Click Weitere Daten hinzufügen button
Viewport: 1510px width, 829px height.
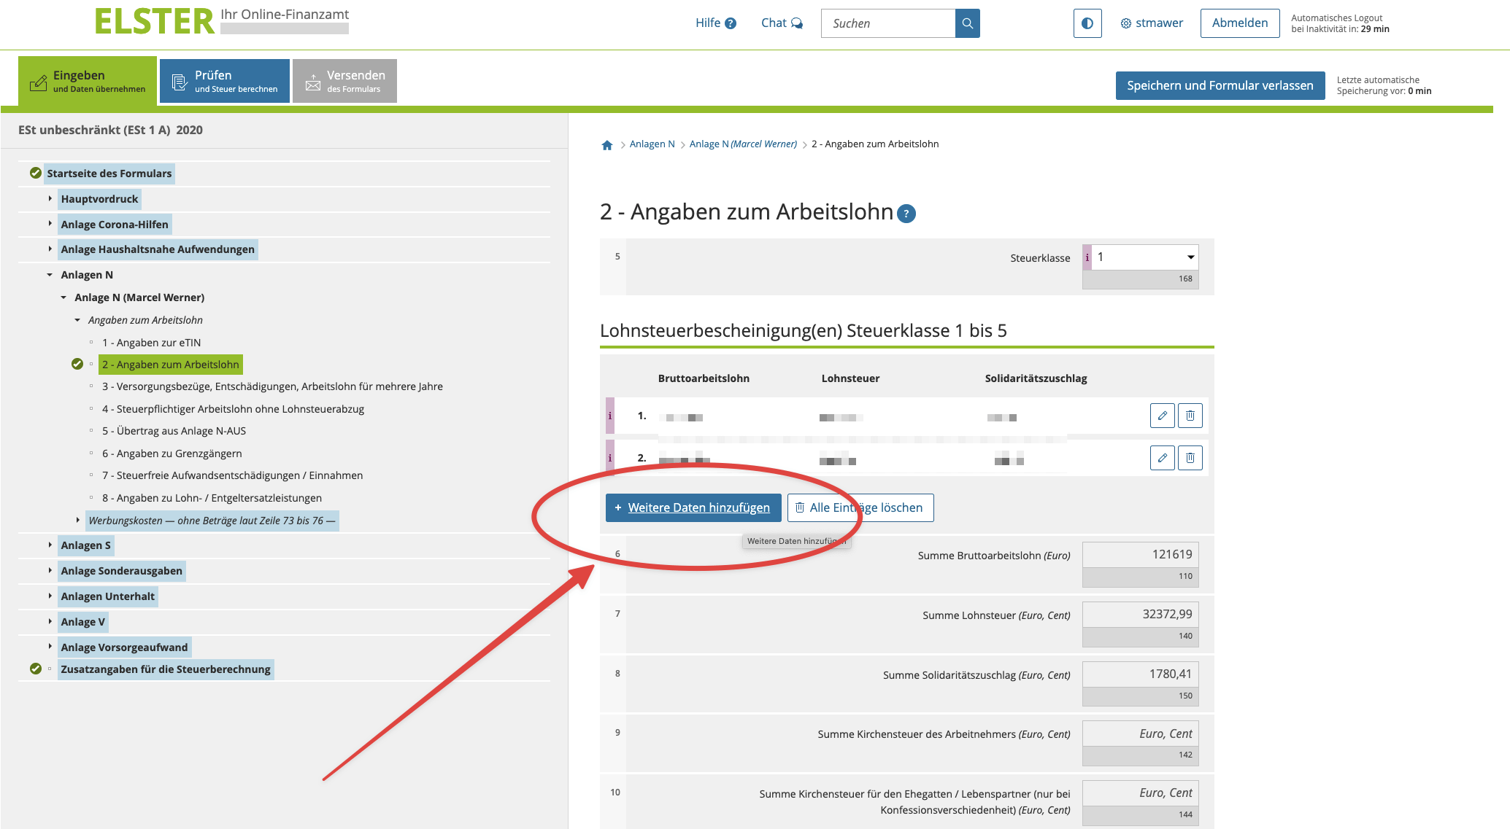[693, 507]
